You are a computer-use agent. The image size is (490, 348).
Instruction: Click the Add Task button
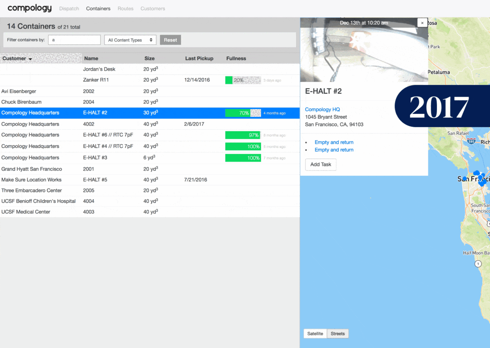point(321,164)
